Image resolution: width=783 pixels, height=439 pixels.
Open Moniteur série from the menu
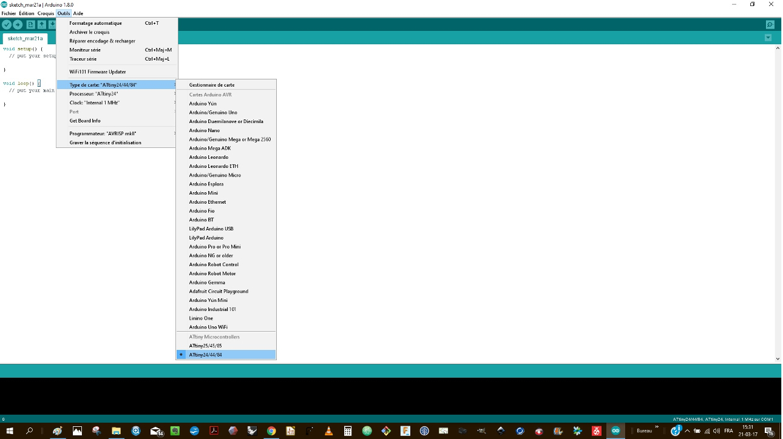117,50
